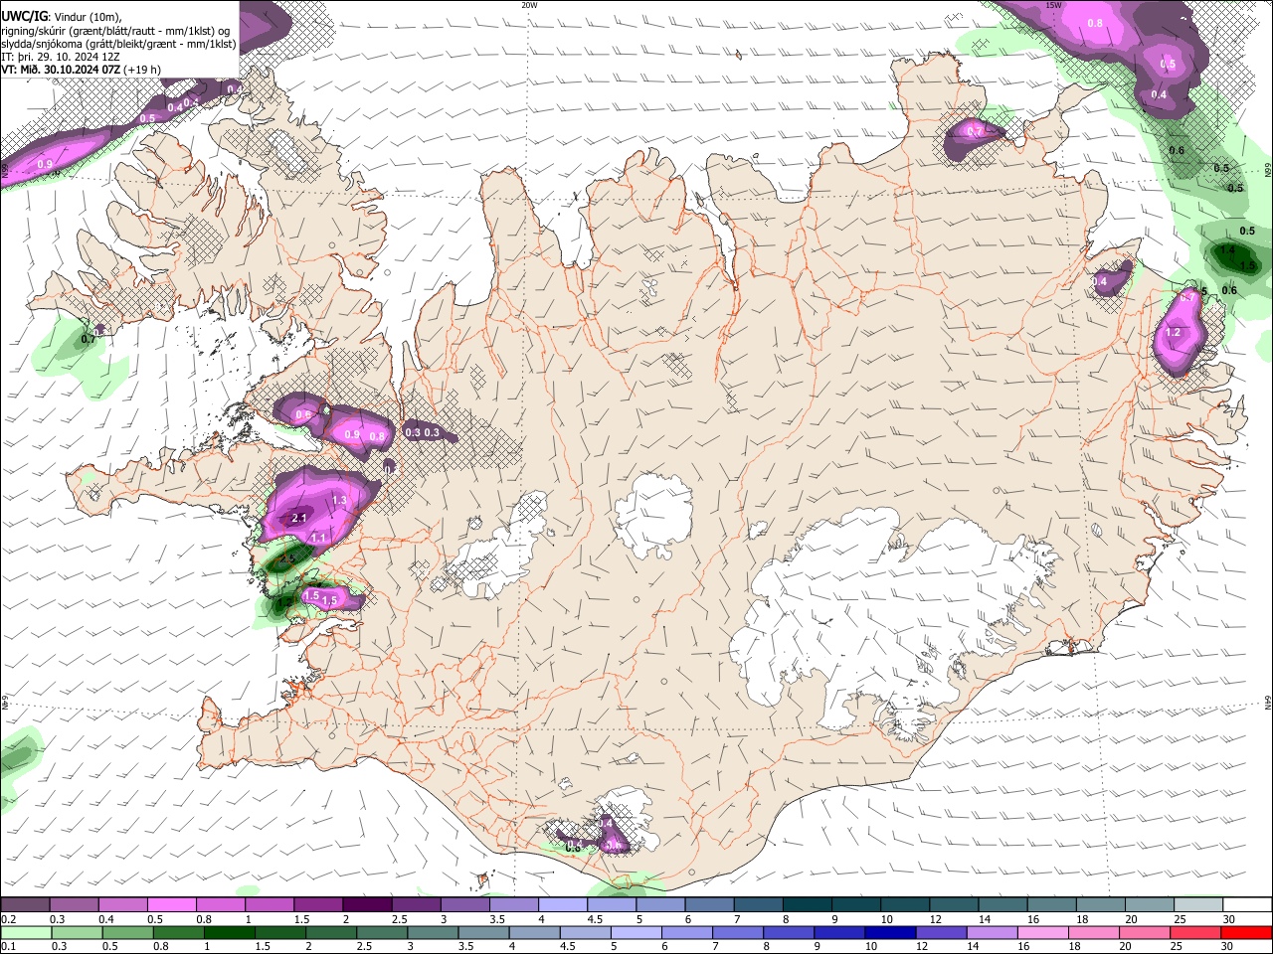Click the round white Hofsjökull glacier area
Image resolution: width=1273 pixels, height=954 pixels.
[x=653, y=514]
